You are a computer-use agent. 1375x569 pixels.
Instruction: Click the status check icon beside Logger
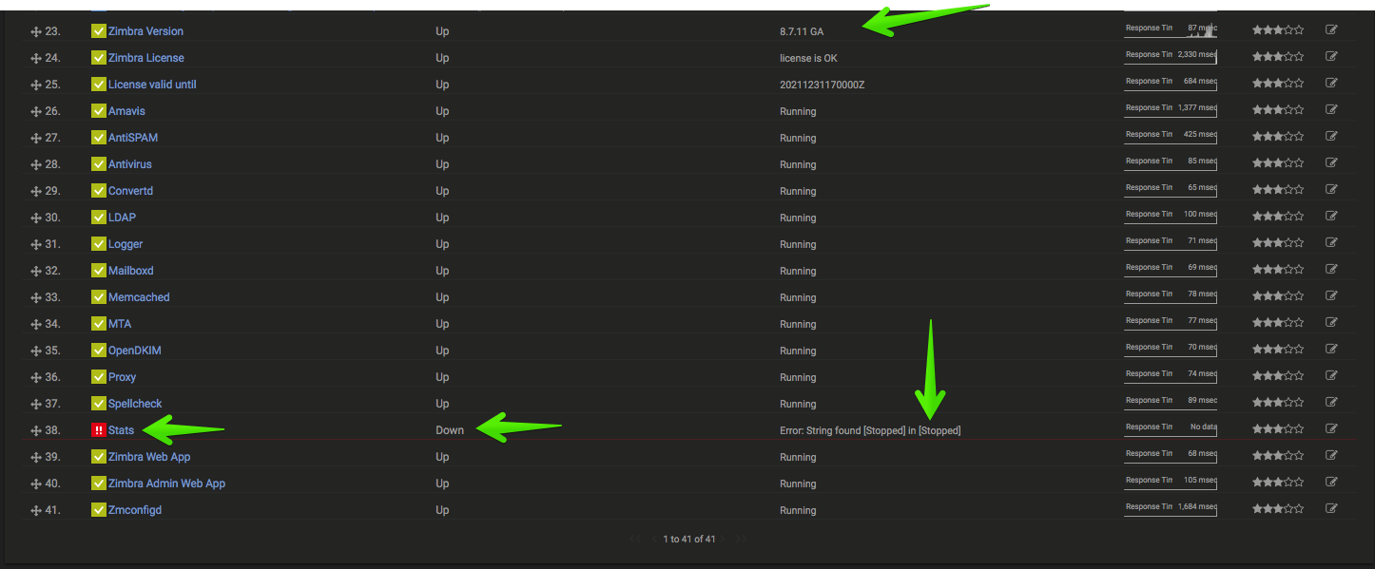pyautogui.click(x=98, y=244)
